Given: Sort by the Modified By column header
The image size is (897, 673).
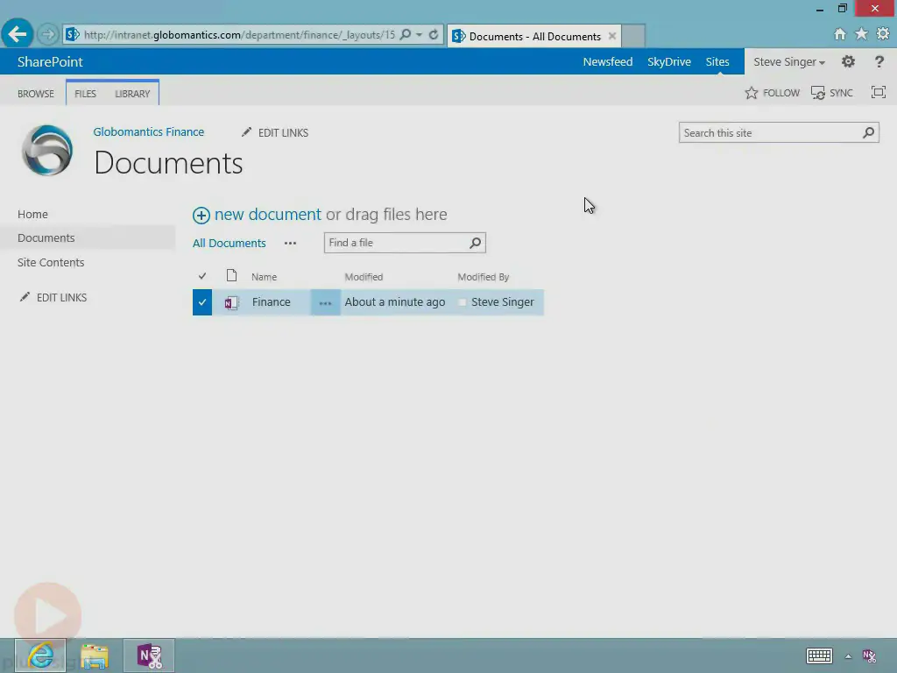Looking at the screenshot, I should coord(483,277).
